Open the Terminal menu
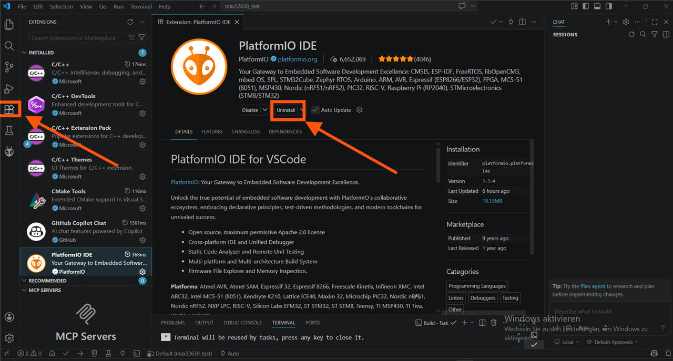Viewport: 673px width, 361px height. coord(141,6)
